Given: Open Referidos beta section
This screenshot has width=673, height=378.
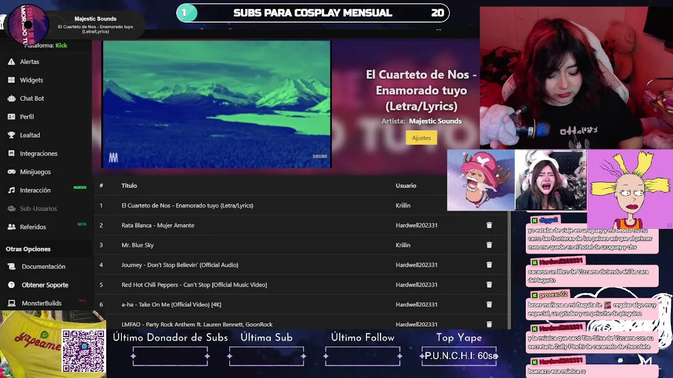Looking at the screenshot, I should click(33, 227).
